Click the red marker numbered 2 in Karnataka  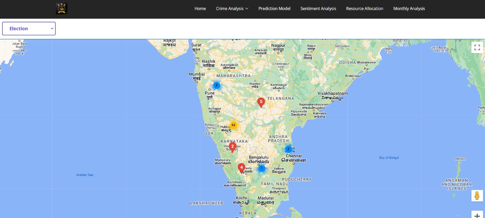click(x=233, y=147)
